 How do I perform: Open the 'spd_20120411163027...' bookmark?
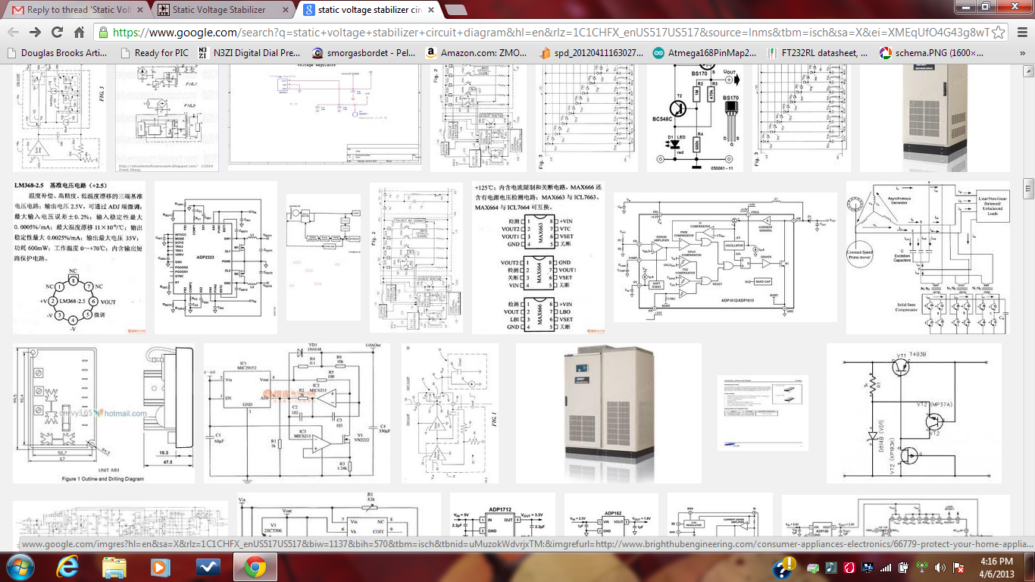point(591,53)
